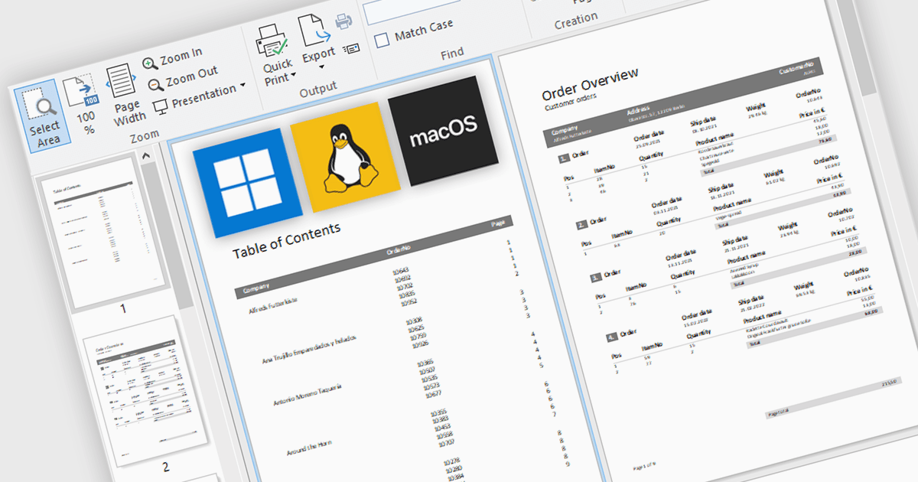Click the 'Antonio Moreno Taqueria' entry
Viewport: 918px width, 482px height.
pos(308,394)
